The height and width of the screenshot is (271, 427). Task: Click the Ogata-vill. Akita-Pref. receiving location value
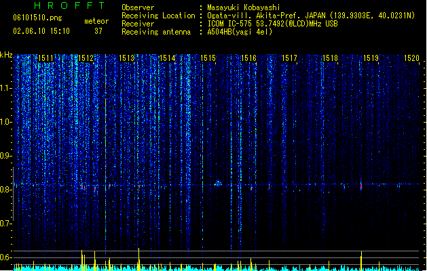(x=311, y=16)
